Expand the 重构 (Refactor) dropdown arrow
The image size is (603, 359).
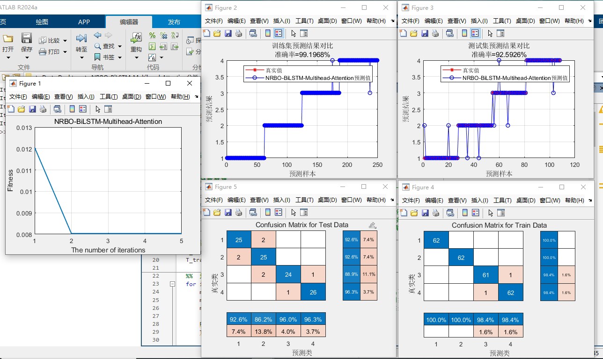pyautogui.click(x=136, y=57)
